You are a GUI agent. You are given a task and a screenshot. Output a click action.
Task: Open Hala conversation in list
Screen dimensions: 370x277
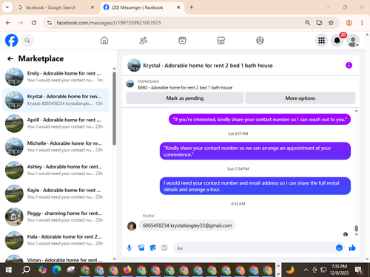56,240
